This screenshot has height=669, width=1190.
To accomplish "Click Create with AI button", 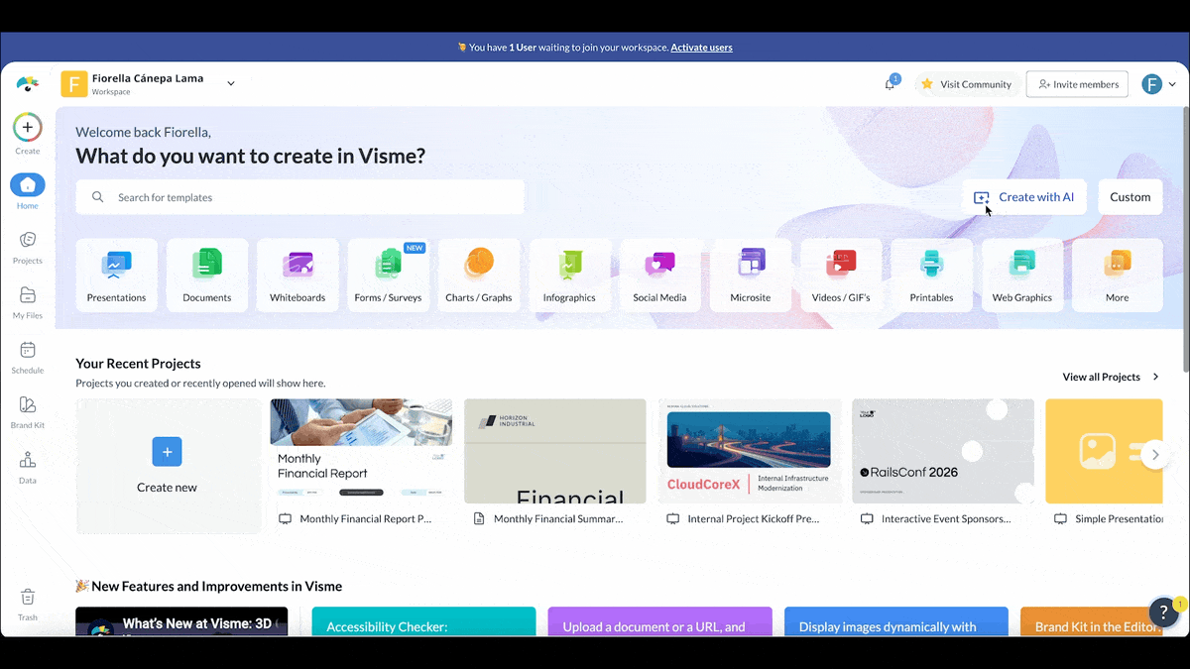I will point(1024,197).
